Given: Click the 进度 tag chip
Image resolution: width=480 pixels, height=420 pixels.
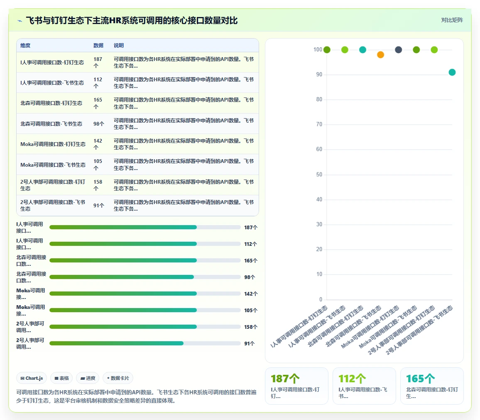Looking at the screenshot, I should pos(88,378).
